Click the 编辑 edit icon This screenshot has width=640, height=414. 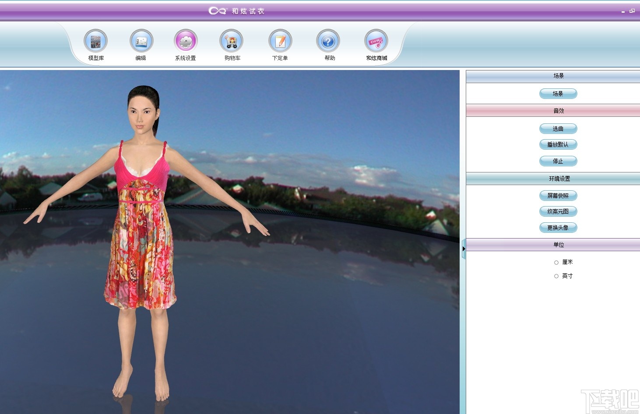(141, 42)
